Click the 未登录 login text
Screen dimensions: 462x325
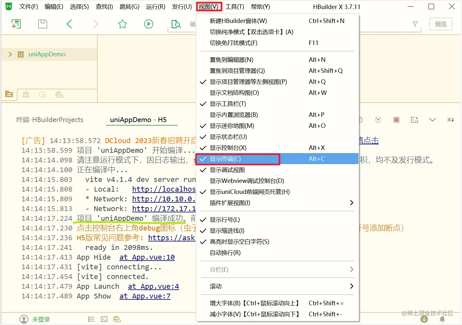pos(41,319)
